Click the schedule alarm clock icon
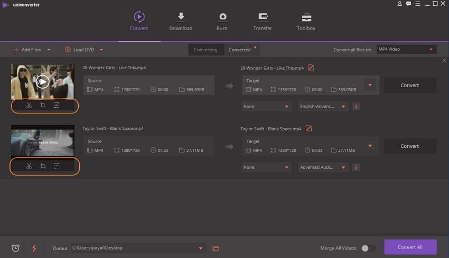 click(x=15, y=248)
